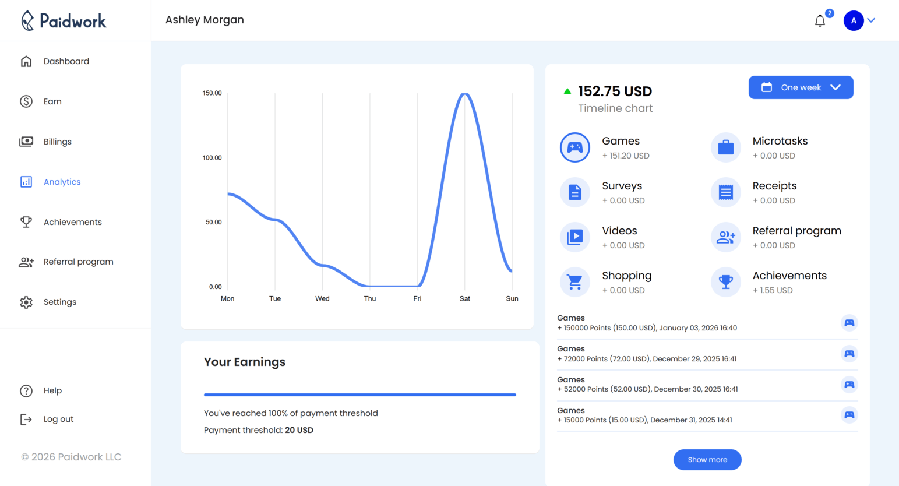The image size is (899, 486).
Task: Click the Log out option
Action: [x=58, y=418]
